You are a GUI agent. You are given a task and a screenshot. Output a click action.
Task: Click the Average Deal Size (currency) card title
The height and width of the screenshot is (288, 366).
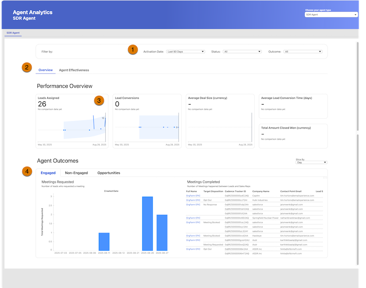tap(208, 98)
